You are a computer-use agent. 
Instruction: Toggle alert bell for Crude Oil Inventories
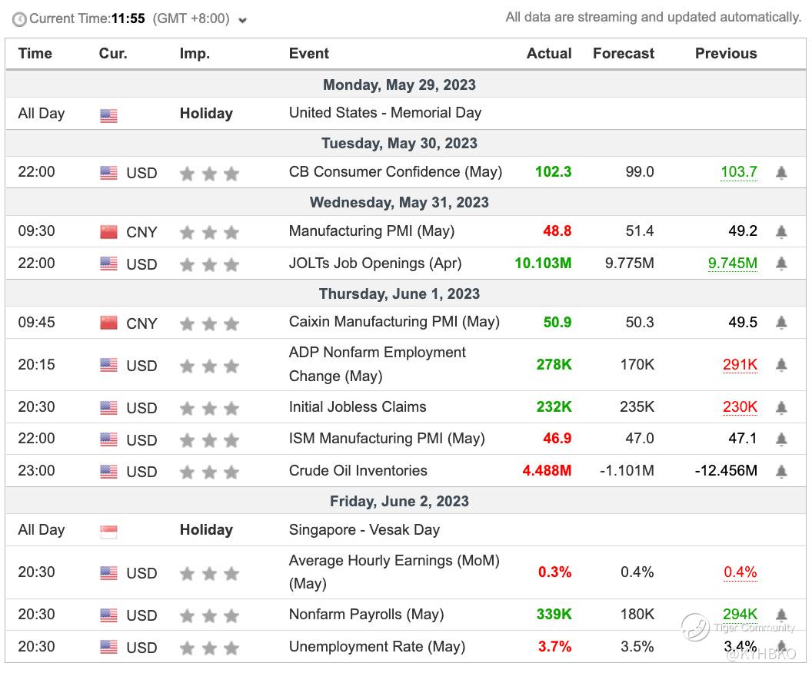(781, 471)
